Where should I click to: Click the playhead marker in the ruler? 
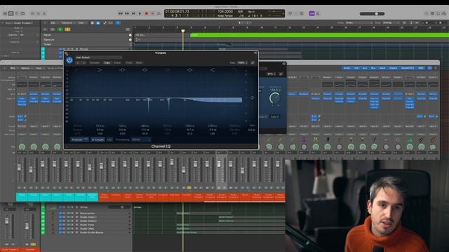pyautogui.click(x=182, y=31)
